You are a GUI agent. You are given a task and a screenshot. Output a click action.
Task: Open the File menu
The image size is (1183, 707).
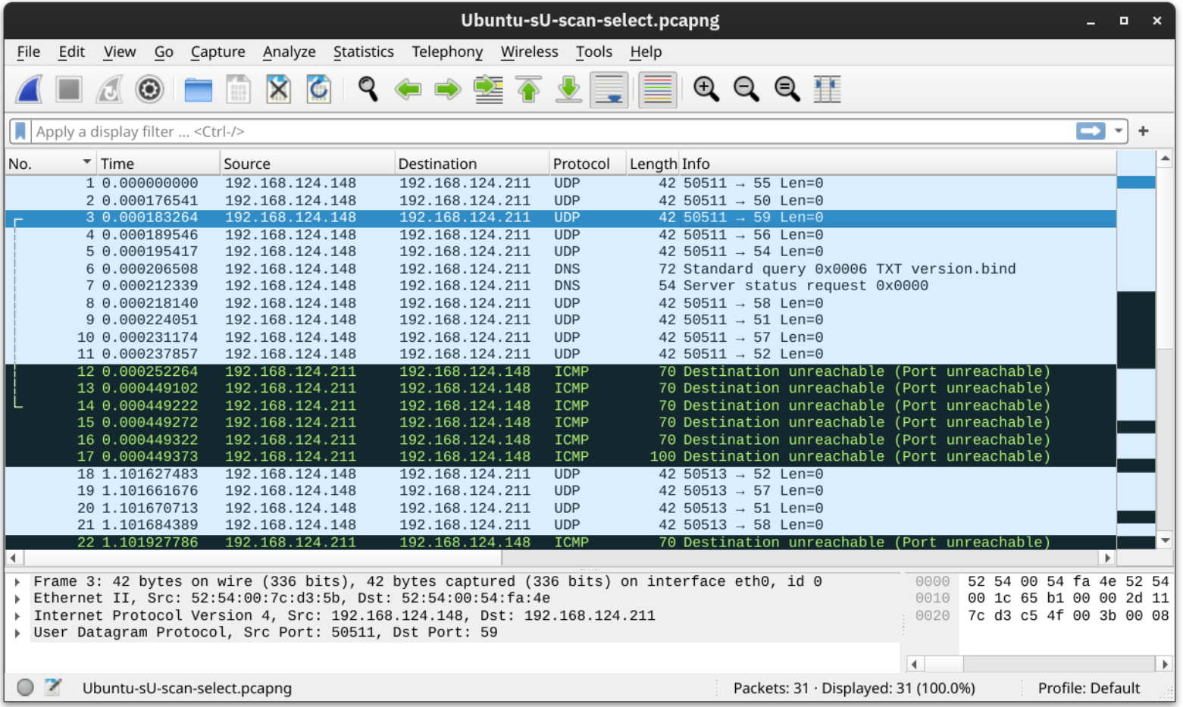point(28,52)
